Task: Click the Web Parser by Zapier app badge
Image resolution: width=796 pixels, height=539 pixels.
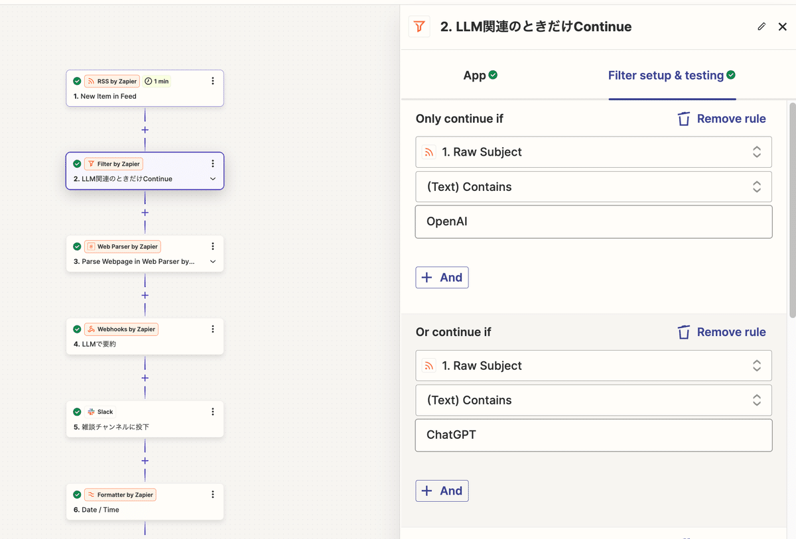Action: (x=123, y=247)
